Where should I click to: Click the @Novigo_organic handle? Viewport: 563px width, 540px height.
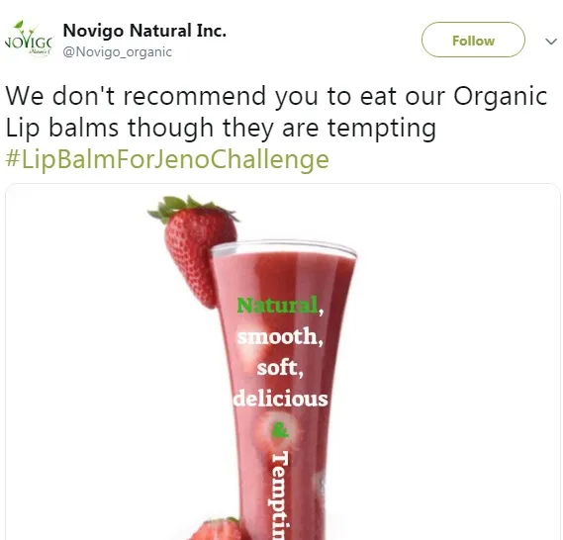(118, 52)
